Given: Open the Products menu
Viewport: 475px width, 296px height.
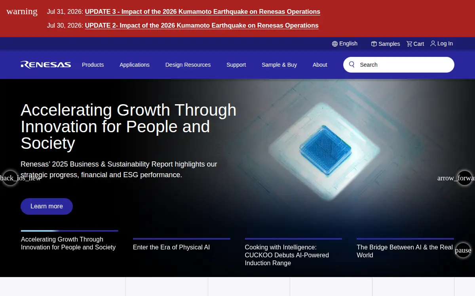Looking at the screenshot, I should pos(93,65).
